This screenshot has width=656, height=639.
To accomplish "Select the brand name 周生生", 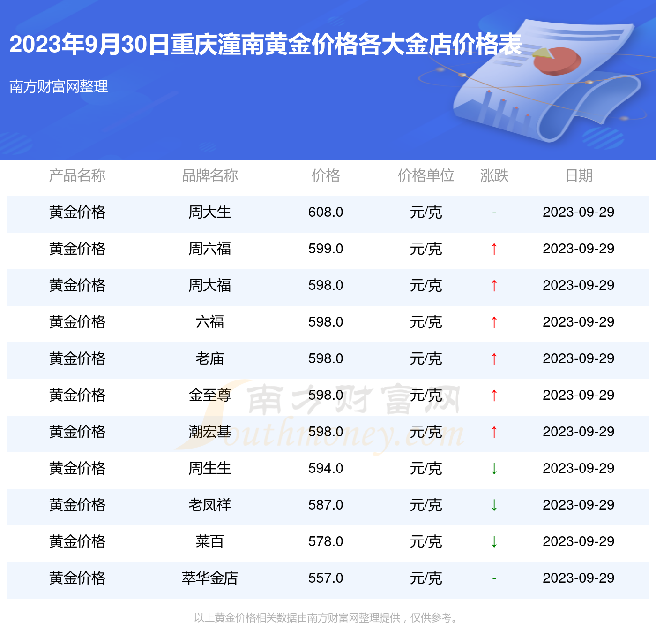I will point(210,468).
